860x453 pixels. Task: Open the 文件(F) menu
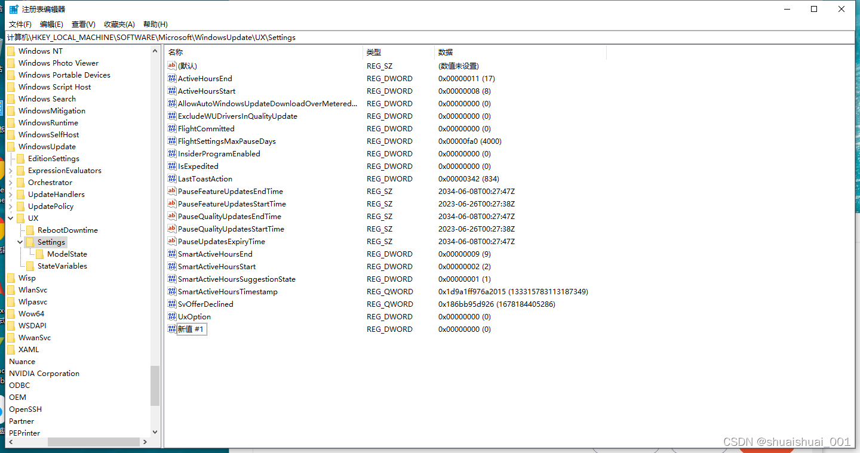(20, 24)
